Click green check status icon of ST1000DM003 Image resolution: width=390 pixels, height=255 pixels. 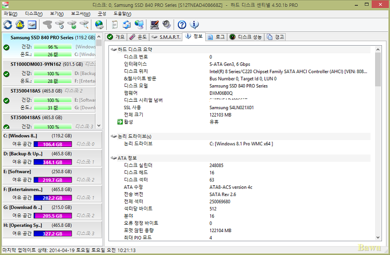[6, 74]
